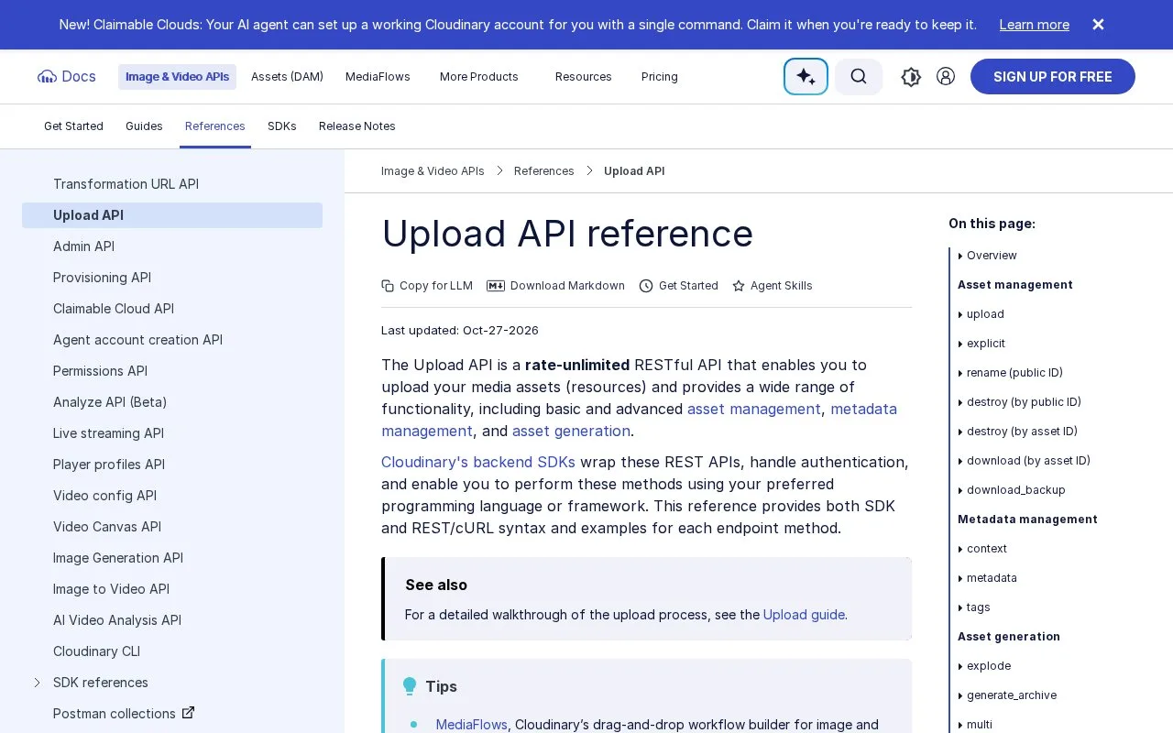Select Image & Video APIs nav item
The height and width of the screenshot is (733, 1173).
tap(177, 77)
